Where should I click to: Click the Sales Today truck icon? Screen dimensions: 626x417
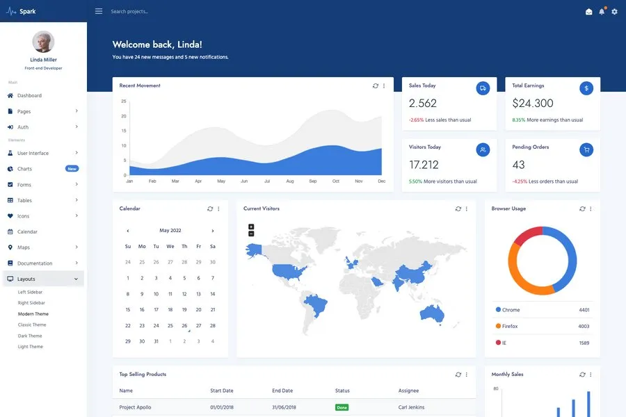pos(483,88)
